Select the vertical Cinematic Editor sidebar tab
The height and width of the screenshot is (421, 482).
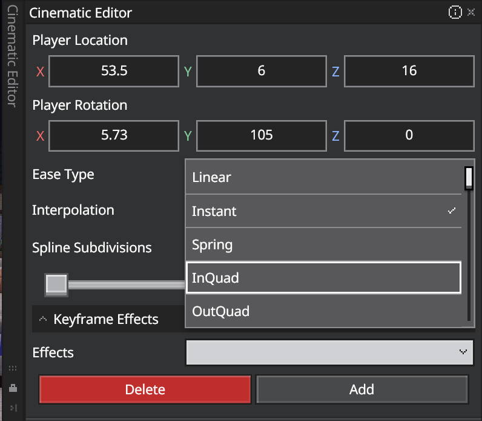point(12,56)
